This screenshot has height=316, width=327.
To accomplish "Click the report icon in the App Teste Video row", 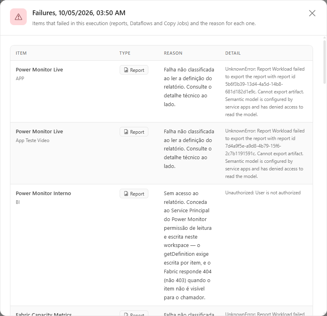I will coord(126,132).
